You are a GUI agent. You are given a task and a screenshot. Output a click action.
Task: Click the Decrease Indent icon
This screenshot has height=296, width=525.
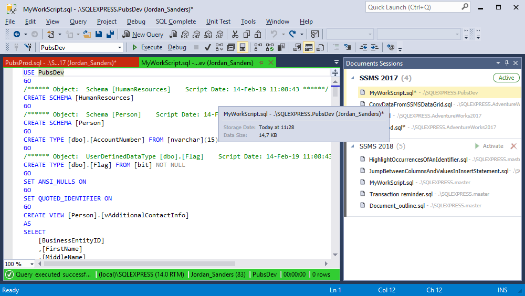click(363, 48)
